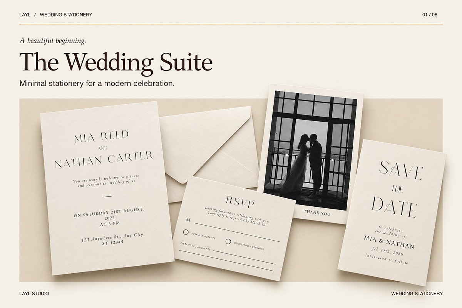
Task: Click 'SAVE' on the save-the-date card
Action: [401, 171]
